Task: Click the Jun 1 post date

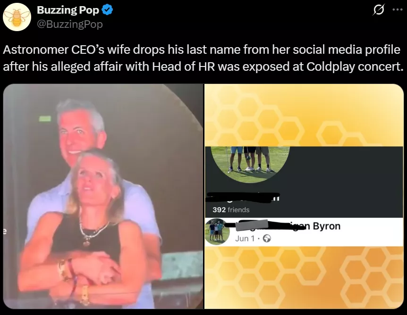Action: 245,238
